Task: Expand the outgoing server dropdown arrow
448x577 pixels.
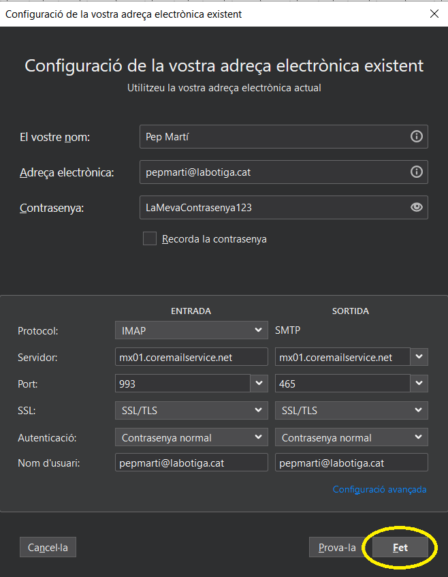Action: (419, 356)
